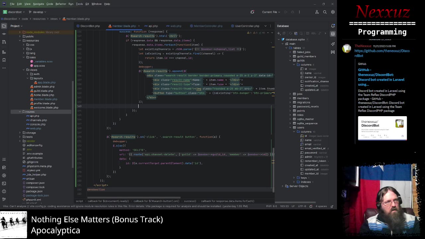Close the member.blade.php tab
Image resolution: width=425 pixels, height=239 pixels.
tap(139, 26)
